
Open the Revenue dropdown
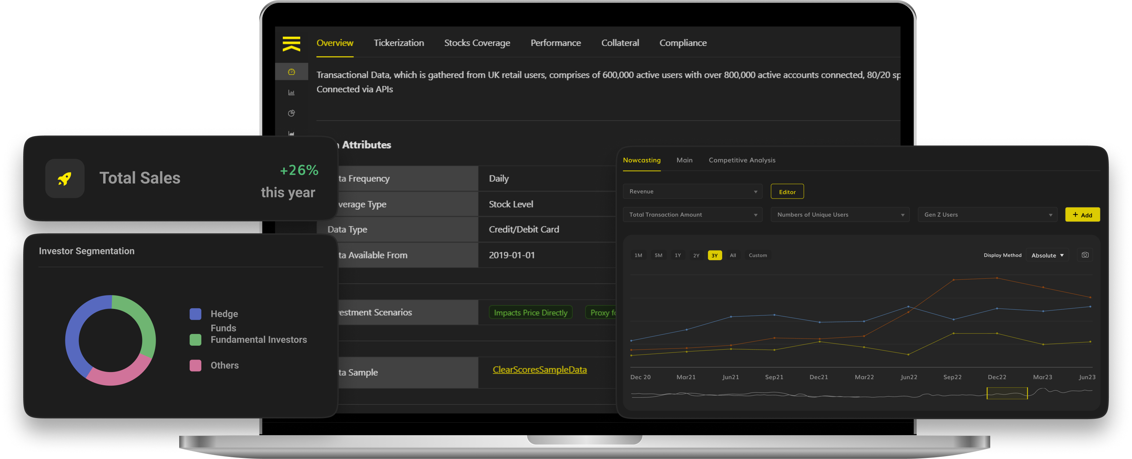tap(692, 191)
